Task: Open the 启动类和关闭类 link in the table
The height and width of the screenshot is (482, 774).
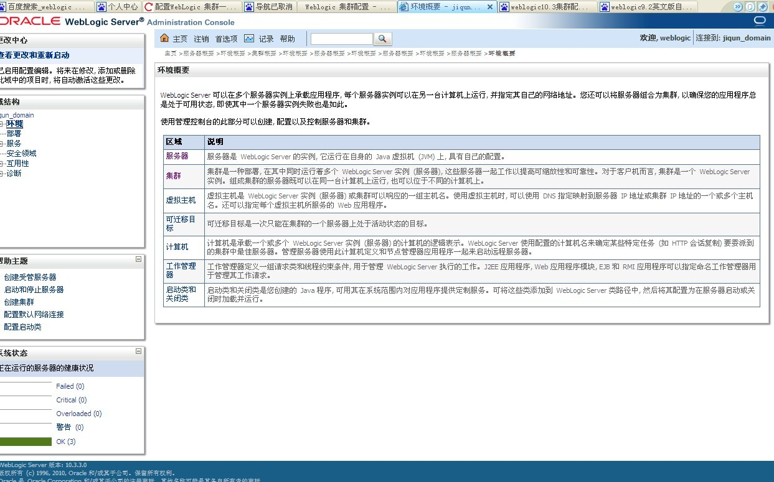Action: coord(181,294)
